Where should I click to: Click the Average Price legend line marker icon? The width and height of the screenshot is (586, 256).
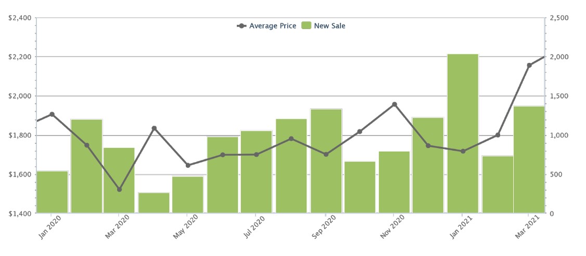[x=241, y=25]
